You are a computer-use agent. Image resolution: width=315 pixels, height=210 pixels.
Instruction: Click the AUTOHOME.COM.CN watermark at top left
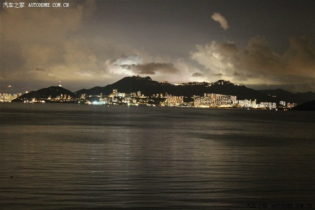tap(49, 5)
